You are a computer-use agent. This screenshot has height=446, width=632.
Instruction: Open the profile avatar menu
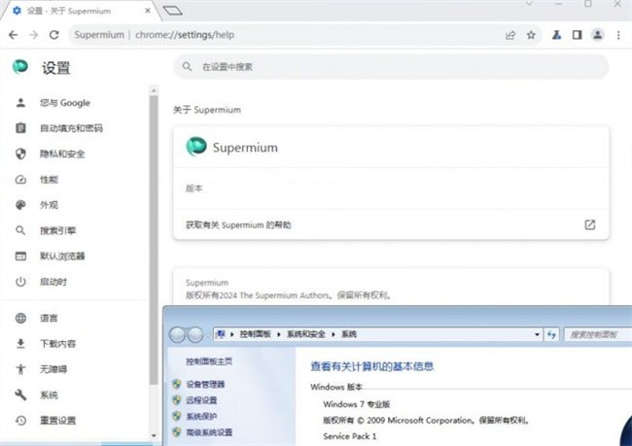click(597, 35)
